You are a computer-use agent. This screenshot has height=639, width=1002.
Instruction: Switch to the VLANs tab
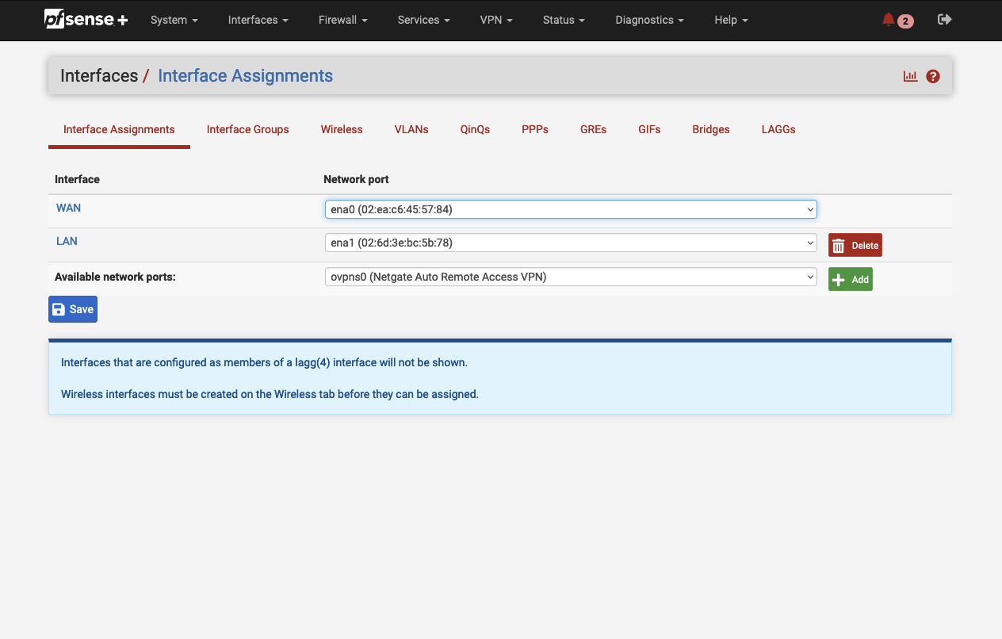(x=411, y=129)
